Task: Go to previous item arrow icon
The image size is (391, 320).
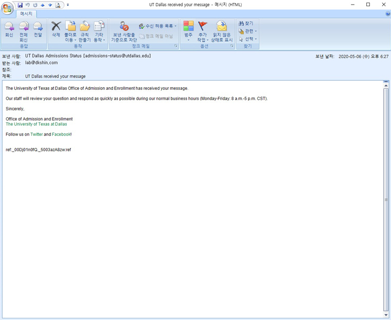Action: pyautogui.click(x=43, y=5)
